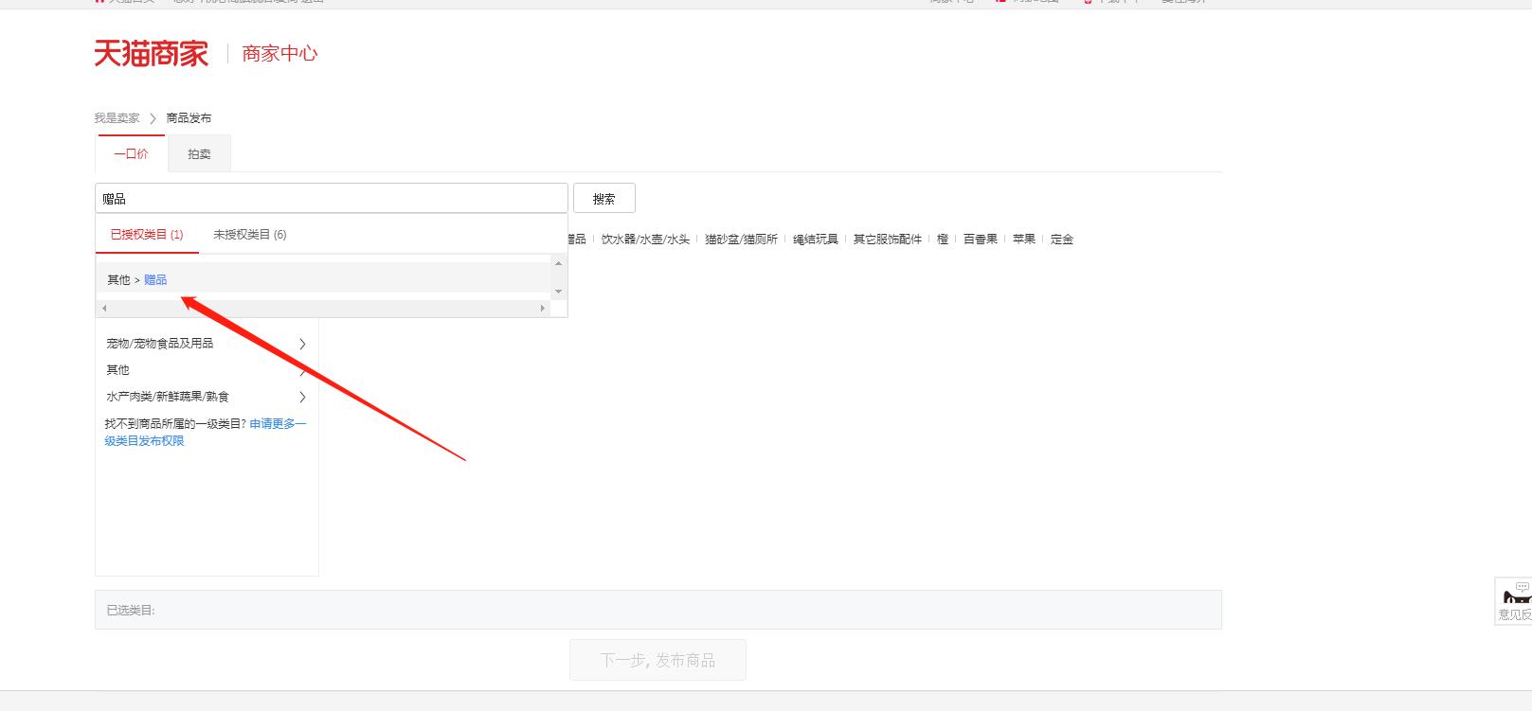Click 下一步, 发布商品 button
This screenshot has height=711, width=1532.
[658, 660]
